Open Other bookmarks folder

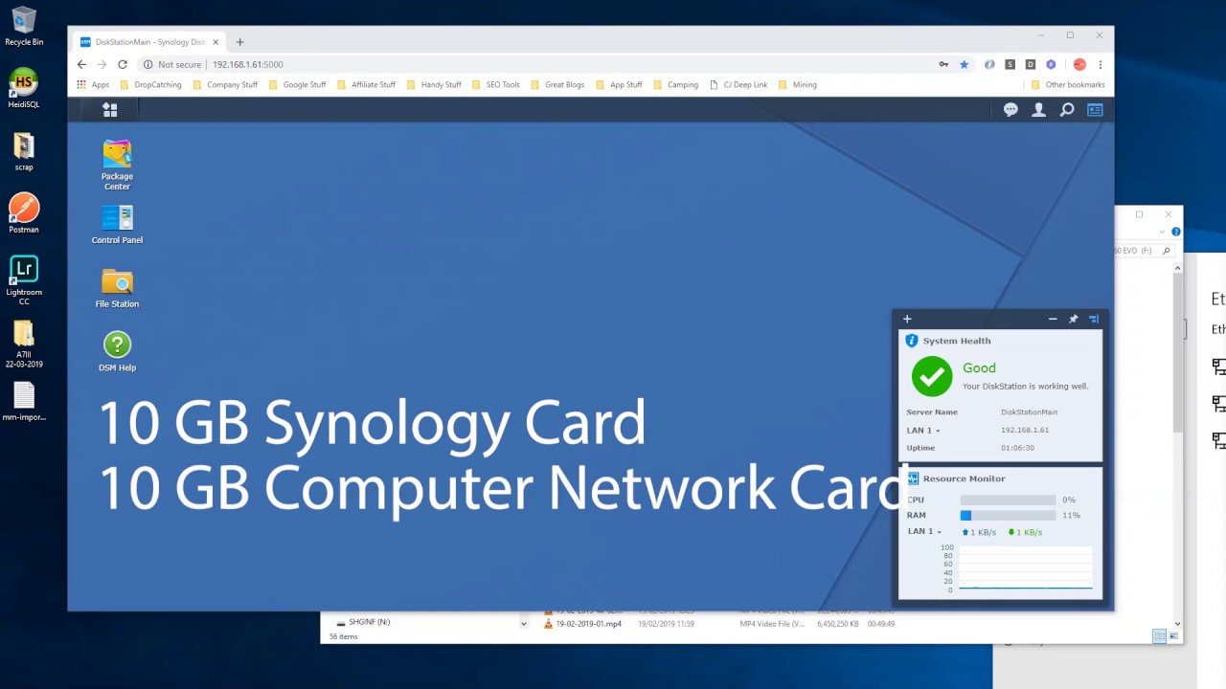pos(1068,84)
